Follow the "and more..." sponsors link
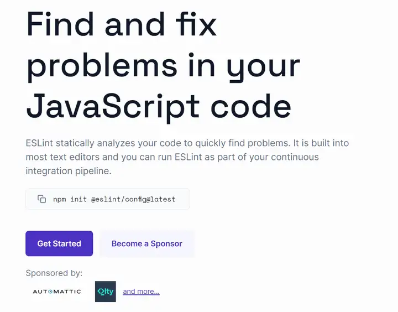Screen dimensions: 398x312 (x=141, y=292)
